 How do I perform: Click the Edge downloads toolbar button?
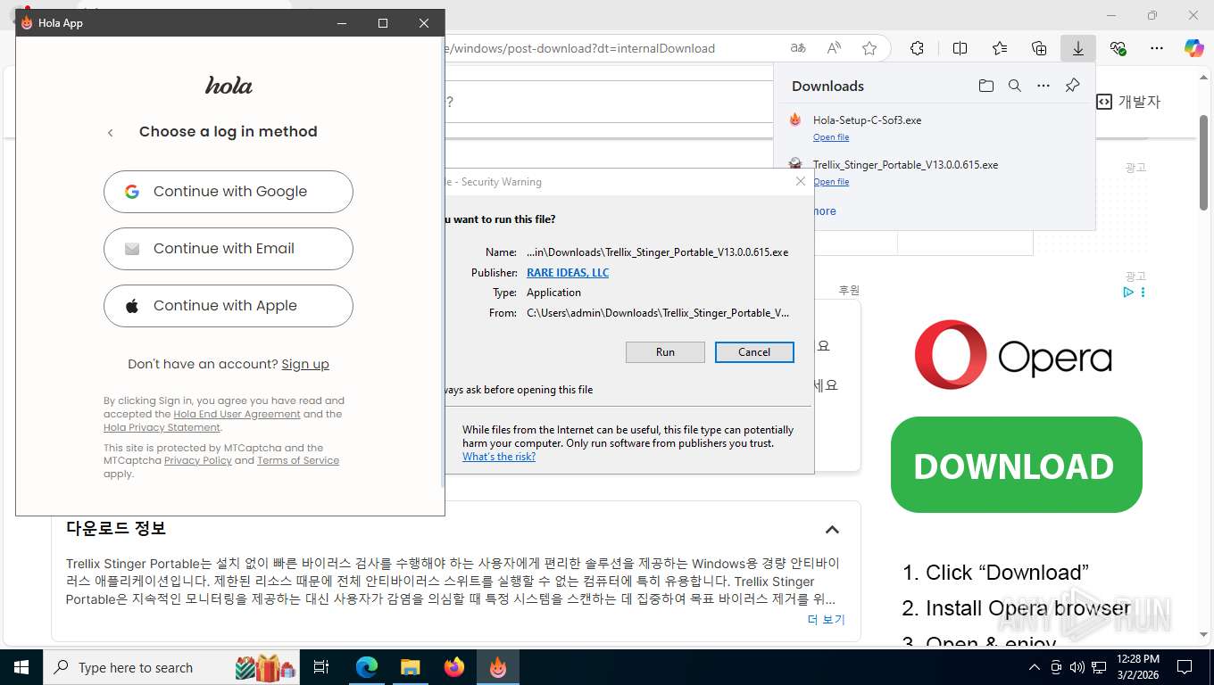[x=1078, y=48]
